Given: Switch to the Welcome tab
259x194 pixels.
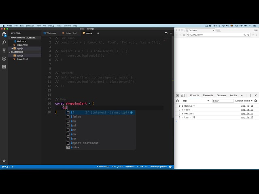Looking at the screenshot, I should (x=49, y=33).
